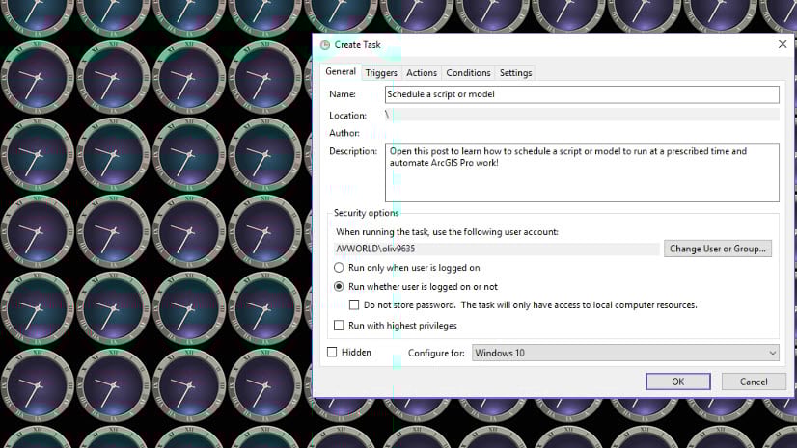Switch to the General tab
Screen dimensions: 797x448
click(x=341, y=71)
